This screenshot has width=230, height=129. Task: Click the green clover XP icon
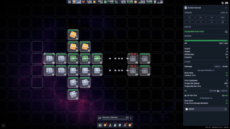105,2
